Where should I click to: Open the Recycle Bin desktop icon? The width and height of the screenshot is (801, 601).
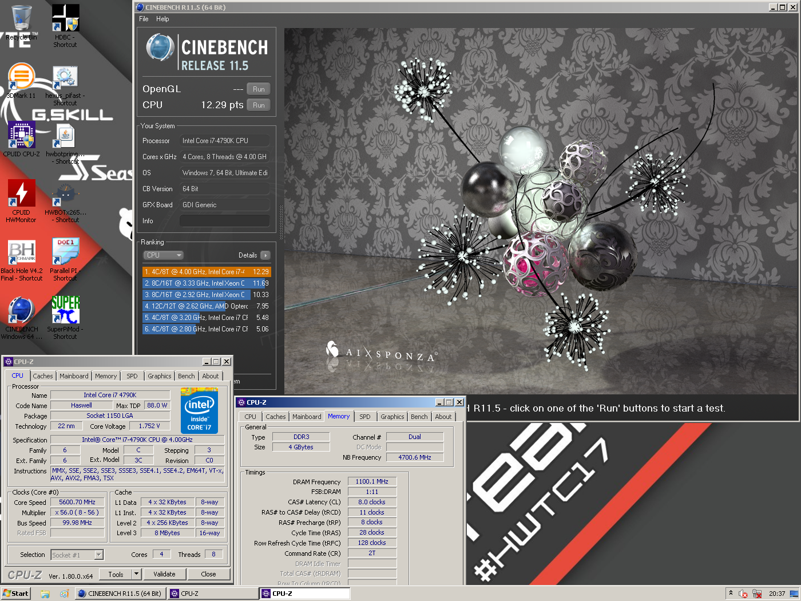pyautogui.click(x=21, y=23)
